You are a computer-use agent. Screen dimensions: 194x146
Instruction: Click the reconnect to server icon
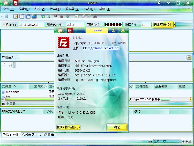pyautogui.click(x=68, y=16)
